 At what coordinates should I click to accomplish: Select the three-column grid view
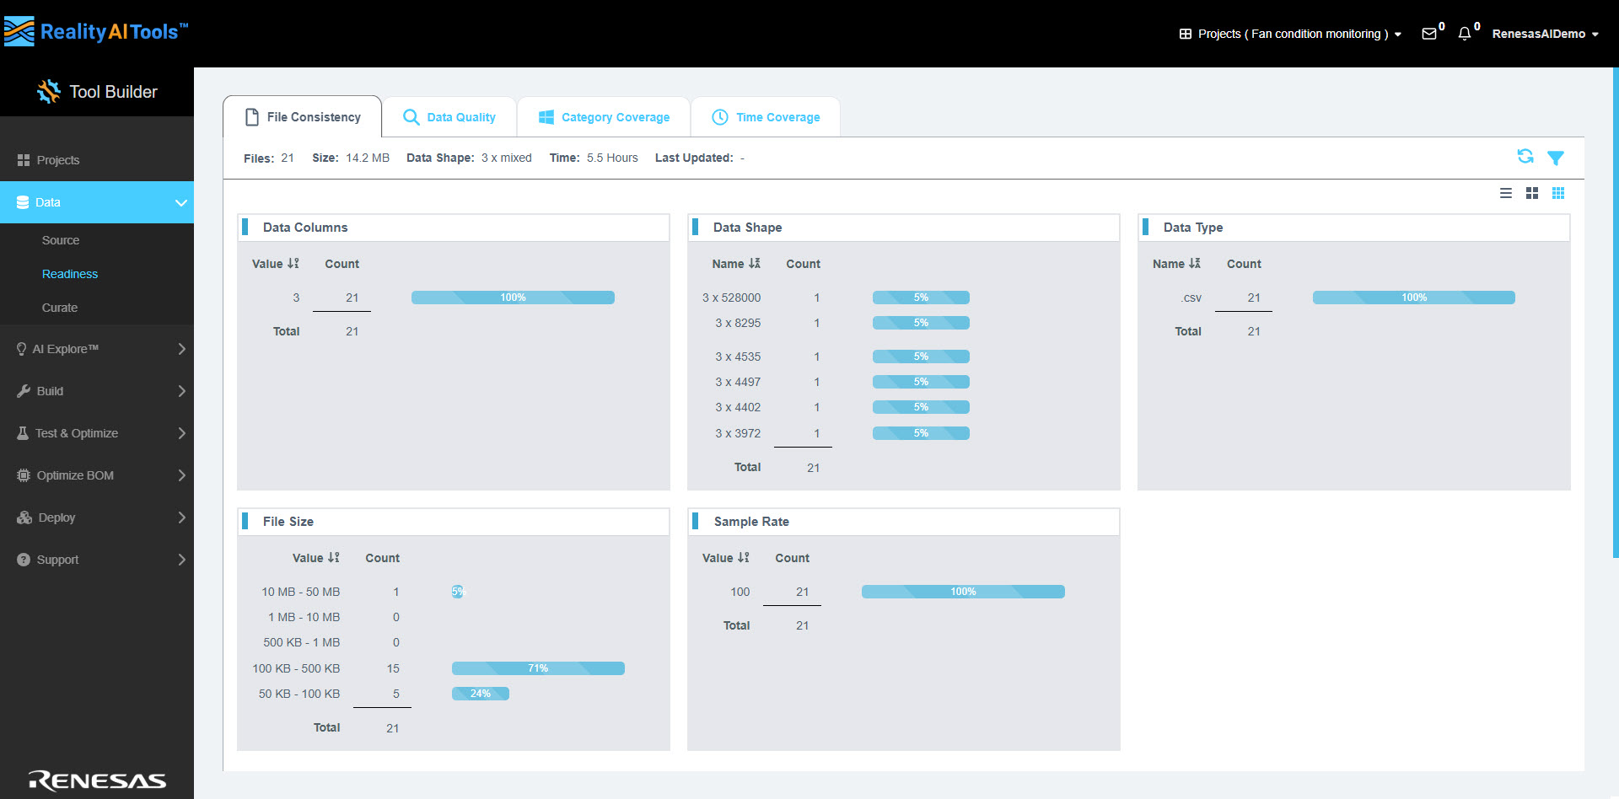click(1558, 193)
